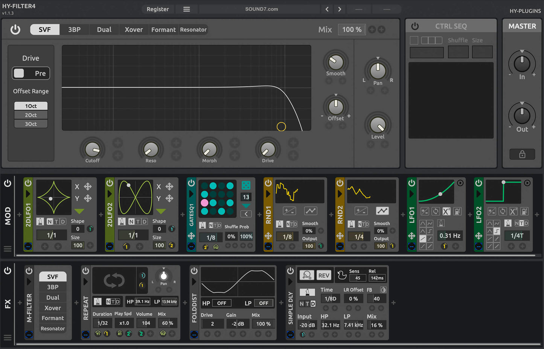Click GATESQ1 drag move icon
The height and width of the screenshot is (349, 544).
pyautogui.click(x=191, y=236)
